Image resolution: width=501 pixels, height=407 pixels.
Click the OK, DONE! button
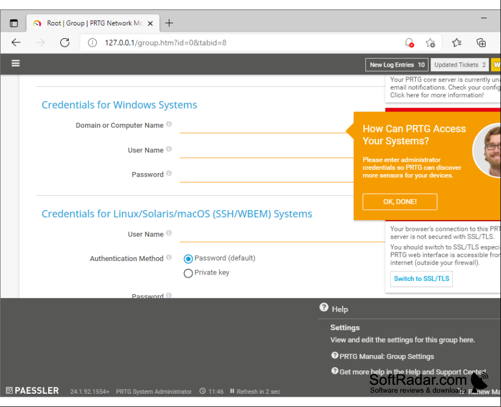[x=400, y=202]
